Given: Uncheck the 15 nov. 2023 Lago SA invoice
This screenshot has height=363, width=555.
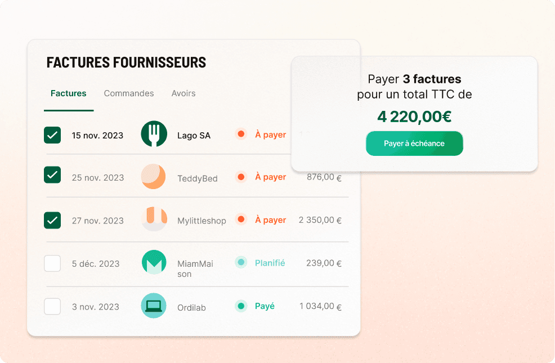Looking at the screenshot, I should pos(52,135).
